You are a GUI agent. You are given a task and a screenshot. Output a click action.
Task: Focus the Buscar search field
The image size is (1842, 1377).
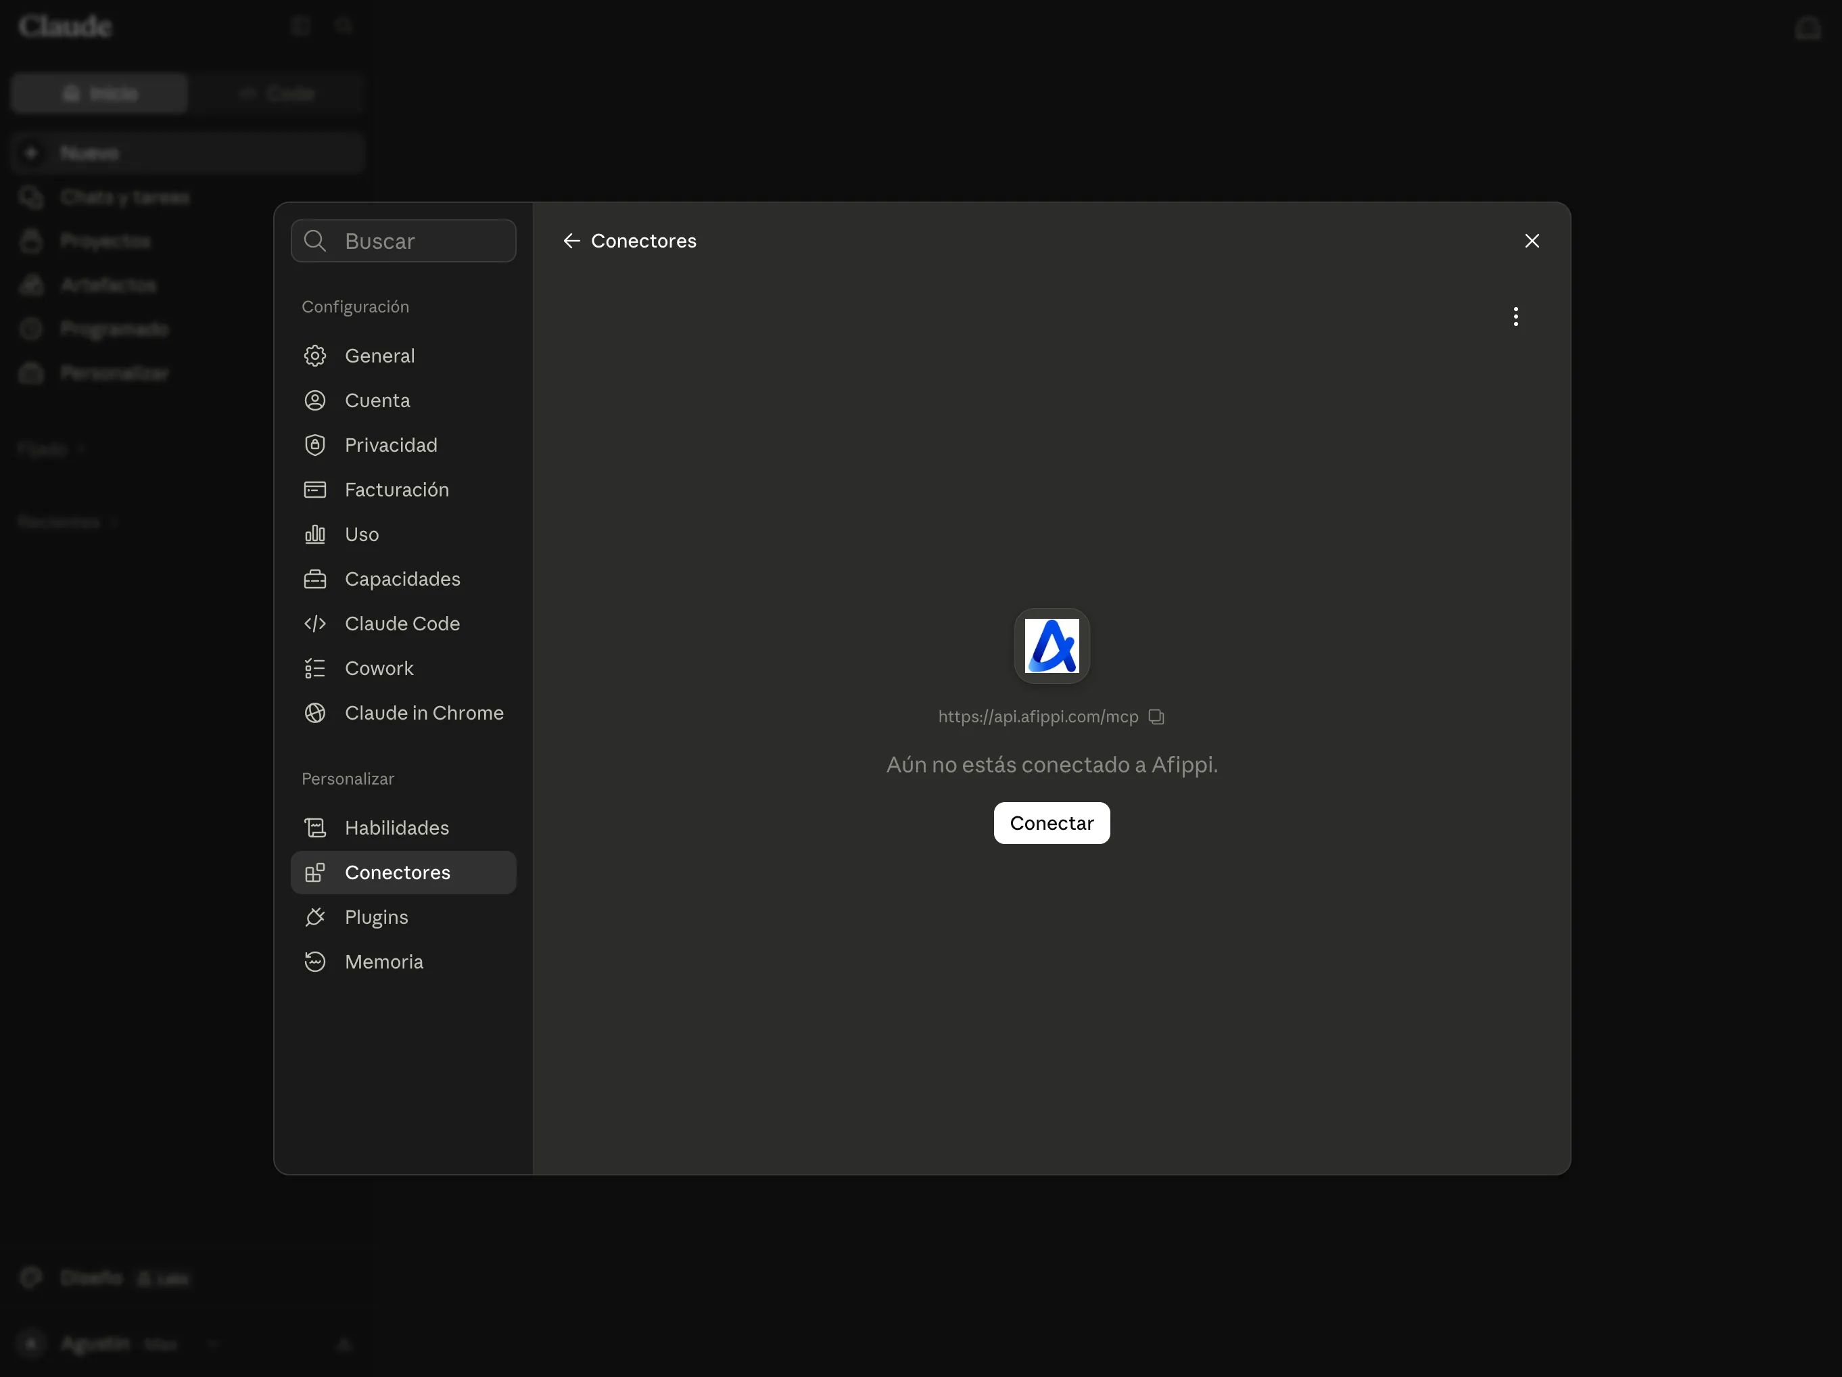(x=403, y=241)
